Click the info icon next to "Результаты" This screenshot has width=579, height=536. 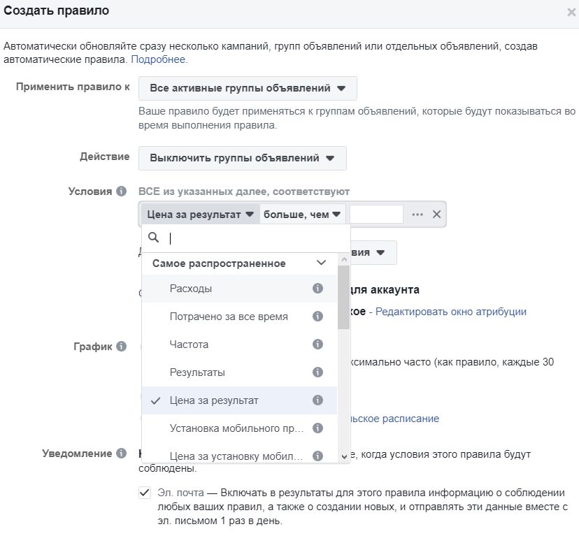click(317, 372)
